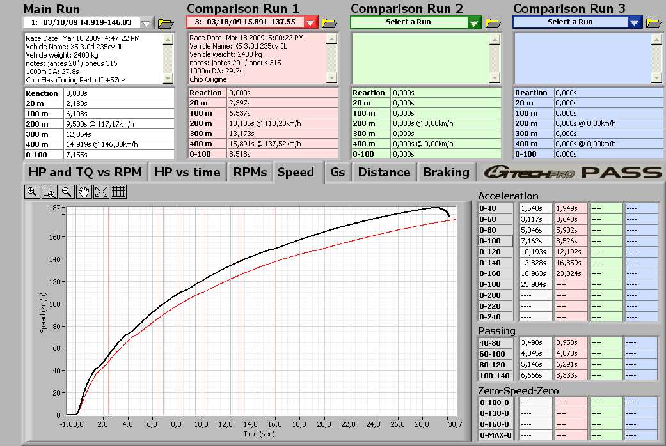The height and width of the screenshot is (446, 666).
Task: Choose the pan hand tool
Action: pyautogui.click(x=84, y=191)
